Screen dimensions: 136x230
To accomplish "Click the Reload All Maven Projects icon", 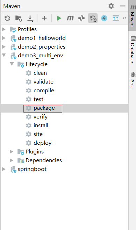I will 7,18.
